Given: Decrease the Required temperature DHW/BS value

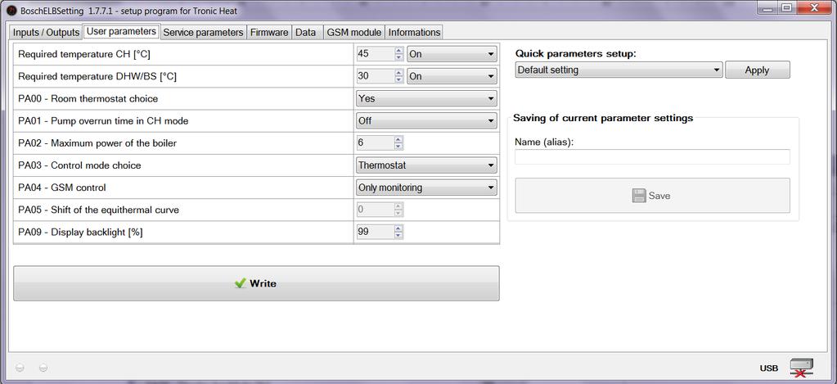Looking at the screenshot, I should point(398,79).
